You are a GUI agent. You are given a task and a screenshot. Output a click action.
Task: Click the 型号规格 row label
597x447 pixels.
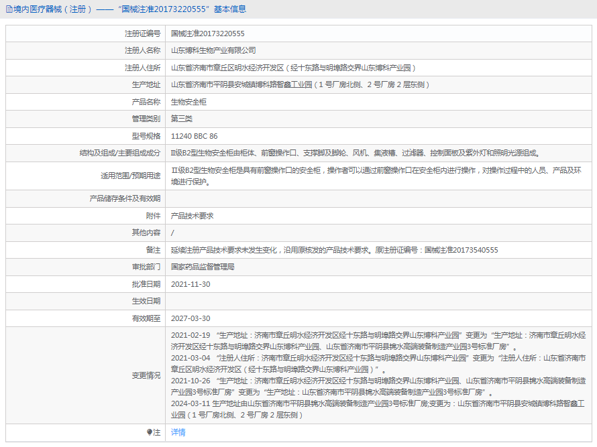pos(146,136)
